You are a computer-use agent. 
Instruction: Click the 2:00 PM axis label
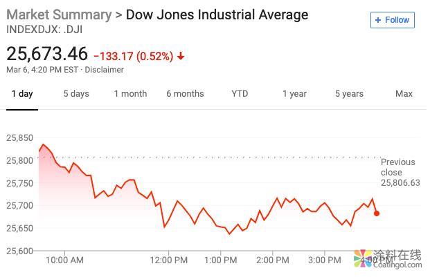[x=273, y=260]
